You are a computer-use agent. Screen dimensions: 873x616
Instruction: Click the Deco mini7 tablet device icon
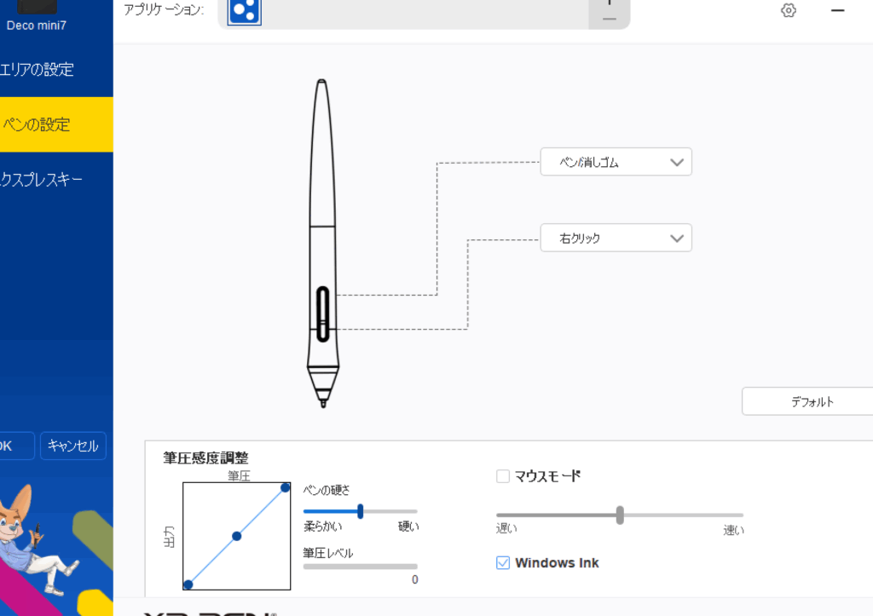click(x=37, y=7)
